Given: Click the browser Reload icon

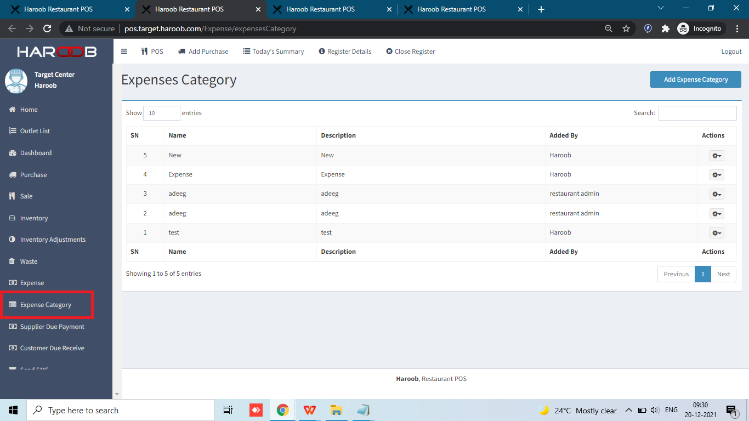Looking at the screenshot, I should 47,29.
